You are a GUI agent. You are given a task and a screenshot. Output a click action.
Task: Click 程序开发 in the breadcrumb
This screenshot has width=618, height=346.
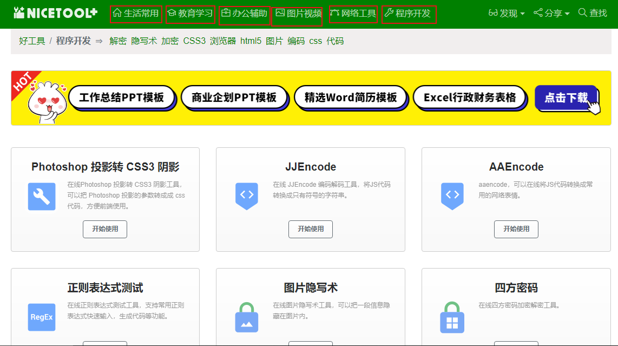[73, 41]
